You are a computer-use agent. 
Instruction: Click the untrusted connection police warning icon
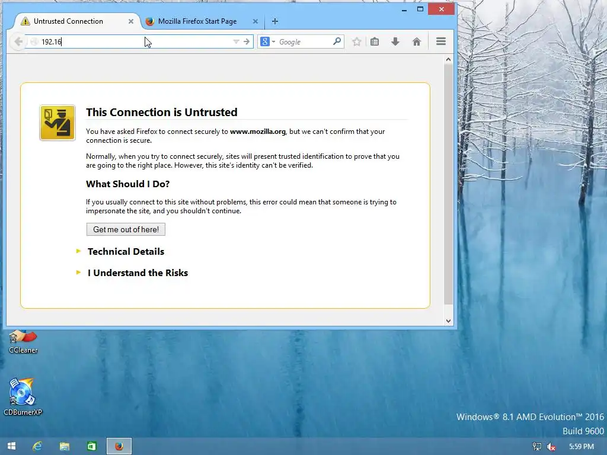pyautogui.click(x=57, y=123)
